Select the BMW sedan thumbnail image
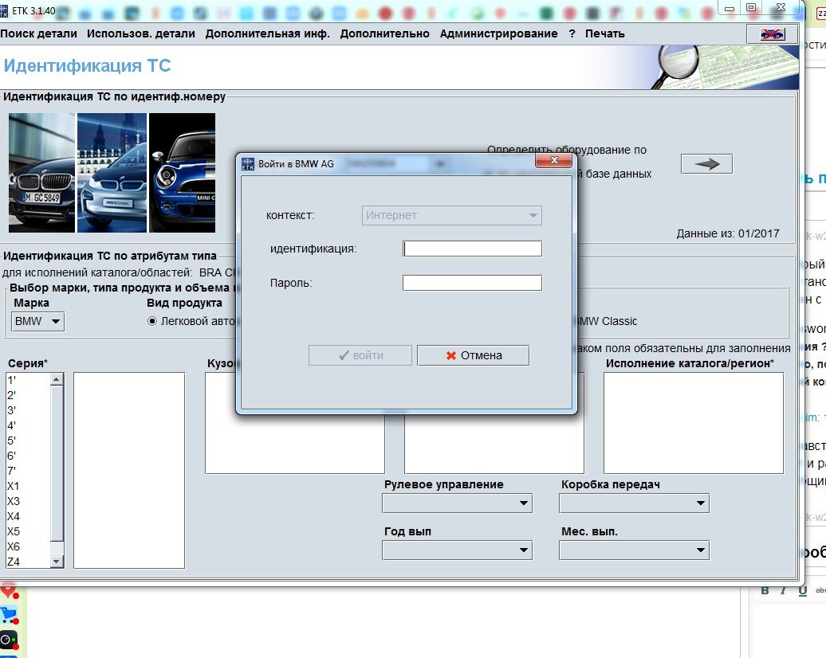The width and height of the screenshot is (826, 658). 41,173
